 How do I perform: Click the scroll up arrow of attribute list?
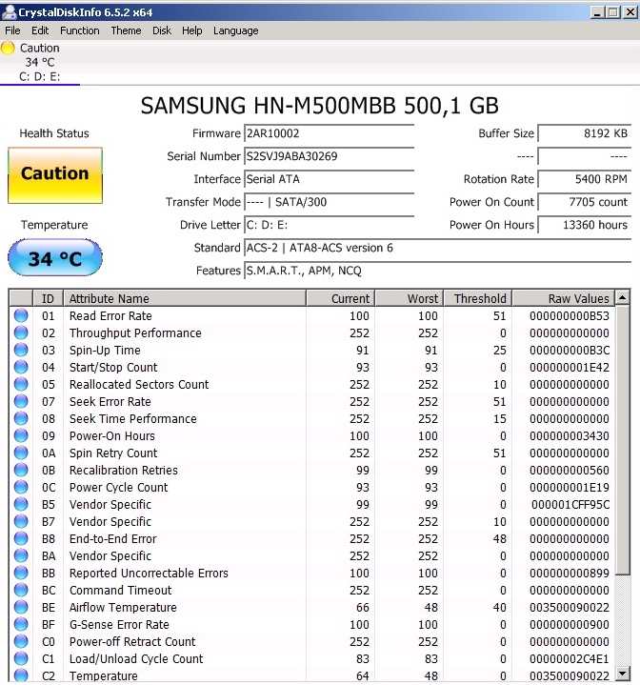tap(623, 297)
